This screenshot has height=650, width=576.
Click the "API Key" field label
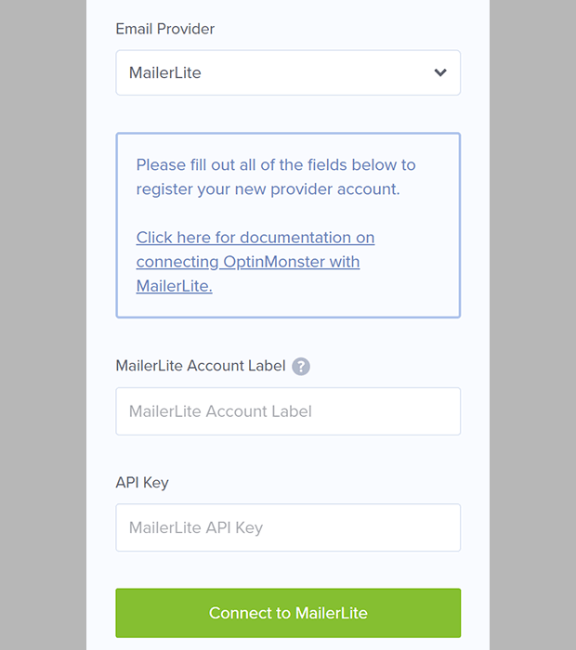click(142, 483)
